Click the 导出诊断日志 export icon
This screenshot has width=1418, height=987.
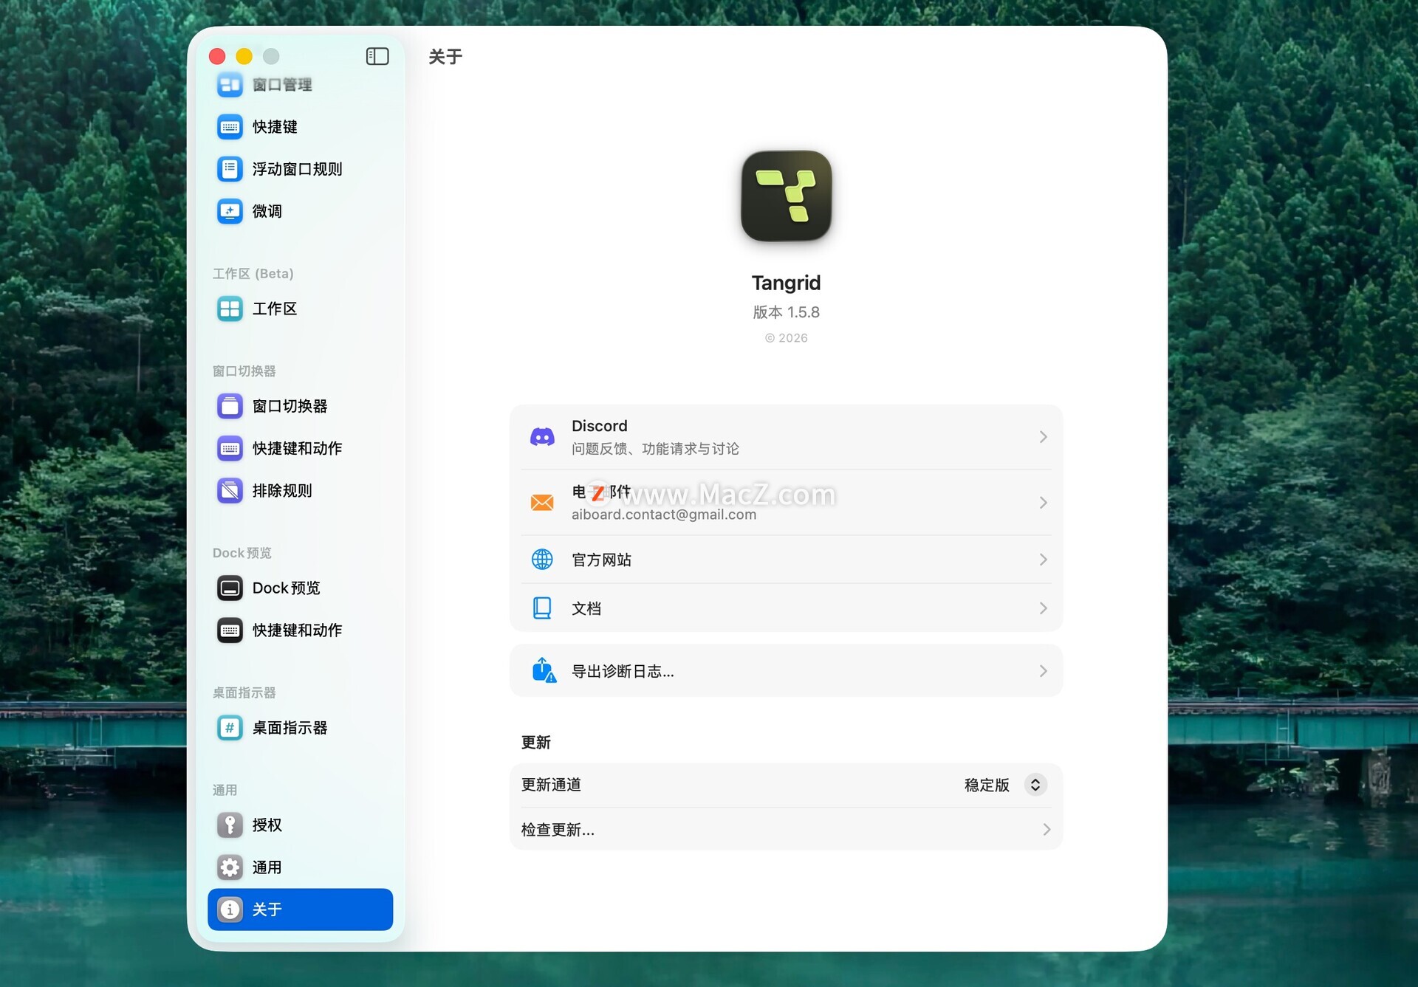tap(544, 670)
